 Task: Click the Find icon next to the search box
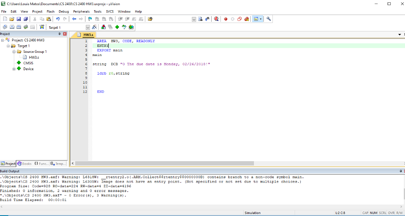pos(200,19)
